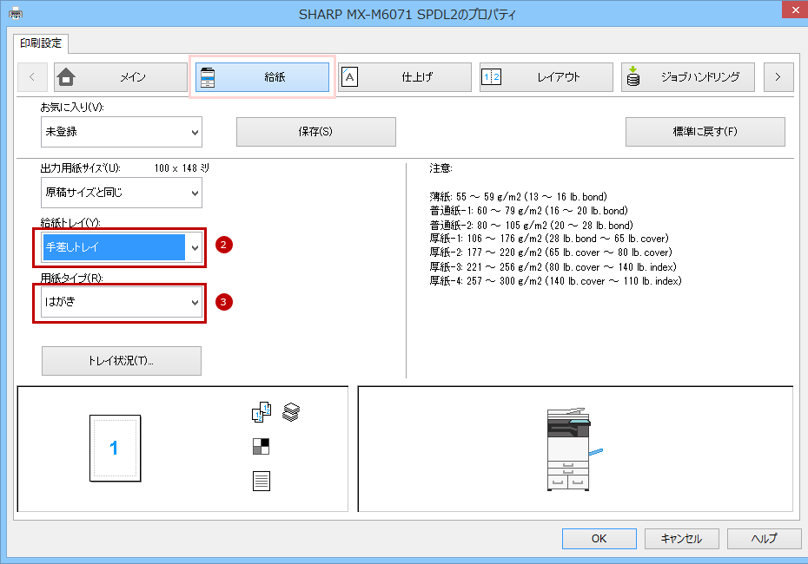This screenshot has height=564, width=808.
Task: Click the finishing icon on 仕上げ tab
Action: point(349,77)
